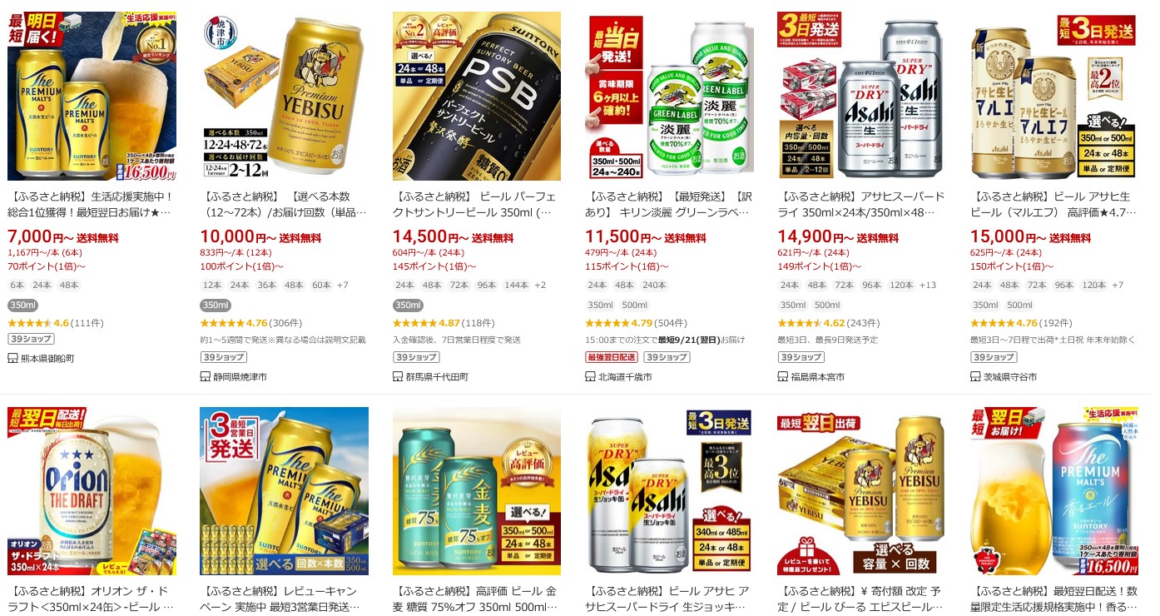Expand the +13 options on Asahi Super Dry
This screenshot has width=1160, height=616.
click(928, 285)
